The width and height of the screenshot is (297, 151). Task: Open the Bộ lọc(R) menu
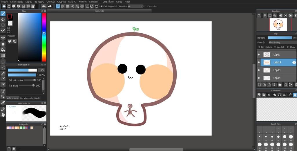(x=39, y=2)
